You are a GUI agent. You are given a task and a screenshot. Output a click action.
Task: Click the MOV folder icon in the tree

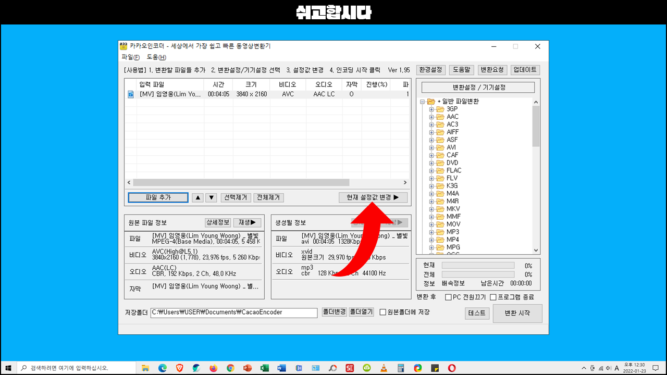click(x=440, y=224)
